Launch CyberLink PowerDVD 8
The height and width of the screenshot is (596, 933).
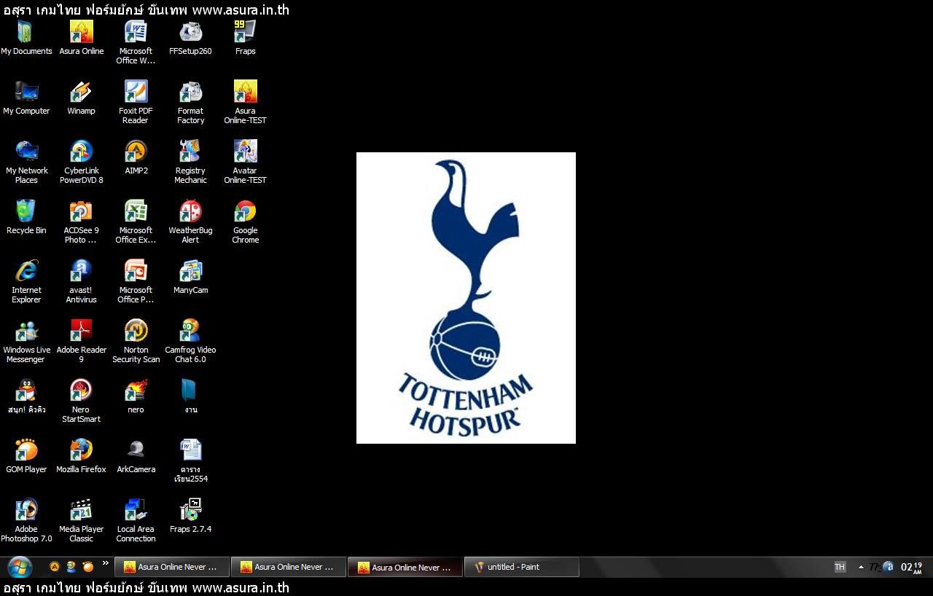click(81, 162)
